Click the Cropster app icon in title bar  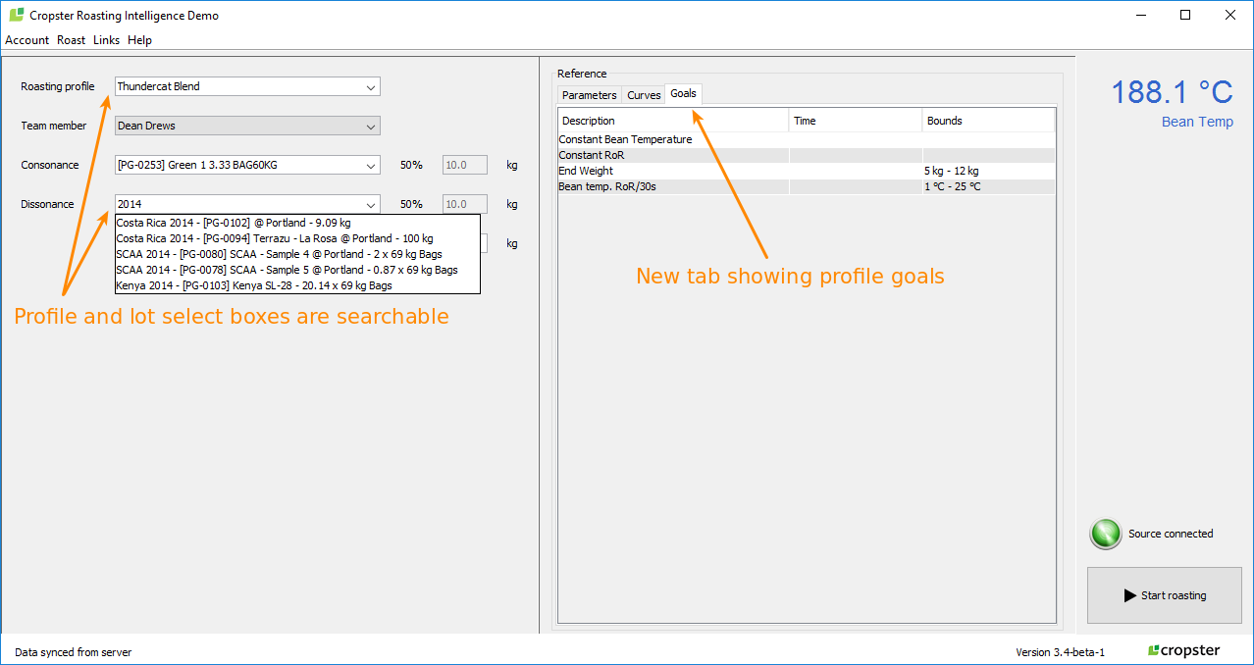click(x=16, y=15)
